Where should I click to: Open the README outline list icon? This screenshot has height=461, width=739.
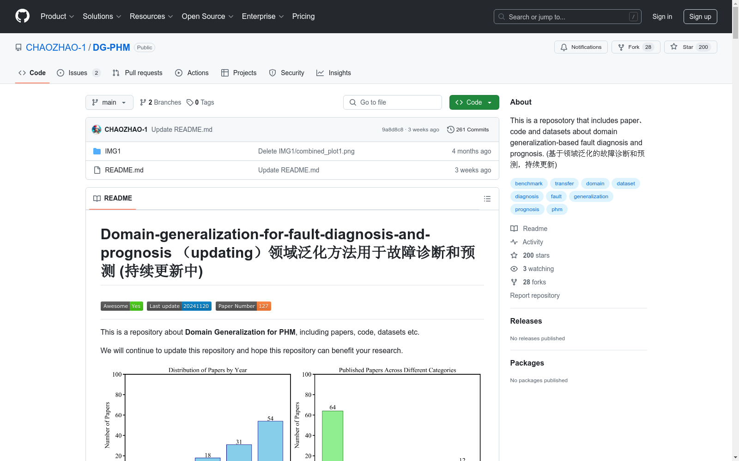(487, 199)
